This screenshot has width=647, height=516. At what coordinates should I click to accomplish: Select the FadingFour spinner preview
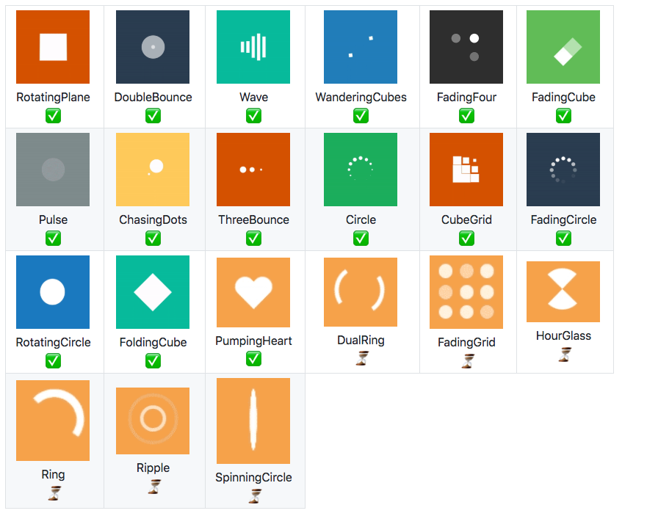pos(466,47)
